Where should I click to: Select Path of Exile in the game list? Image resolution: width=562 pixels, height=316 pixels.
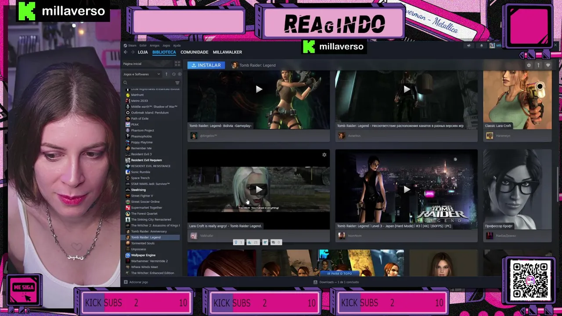click(x=140, y=118)
